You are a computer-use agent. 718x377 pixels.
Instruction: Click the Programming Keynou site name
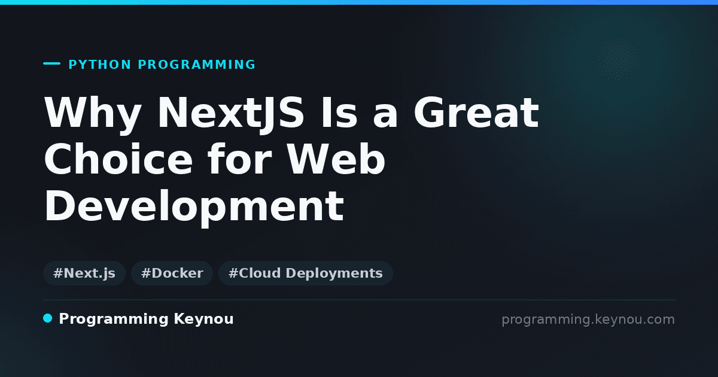click(x=146, y=319)
